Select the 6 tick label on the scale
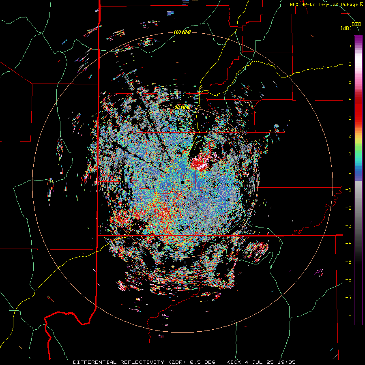This screenshot has height=365, width=365. [x=350, y=64]
